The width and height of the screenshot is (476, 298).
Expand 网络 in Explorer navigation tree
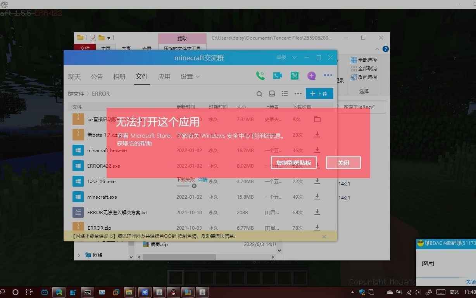(x=79, y=255)
